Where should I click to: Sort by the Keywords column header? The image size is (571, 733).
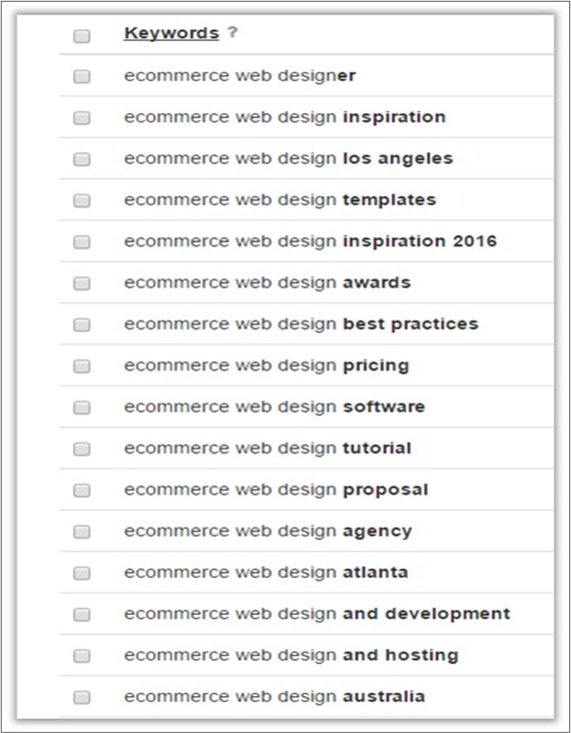pos(171,33)
